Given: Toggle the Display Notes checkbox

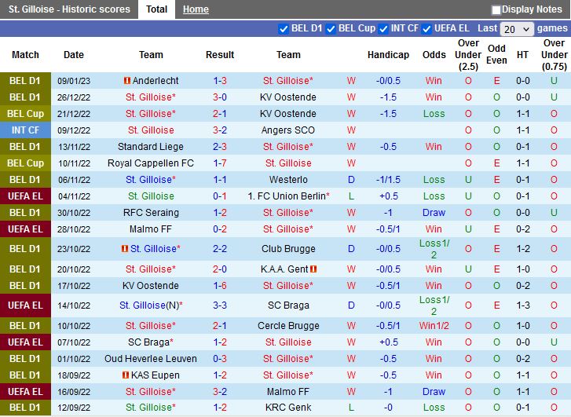Looking at the screenshot, I should pyautogui.click(x=496, y=10).
